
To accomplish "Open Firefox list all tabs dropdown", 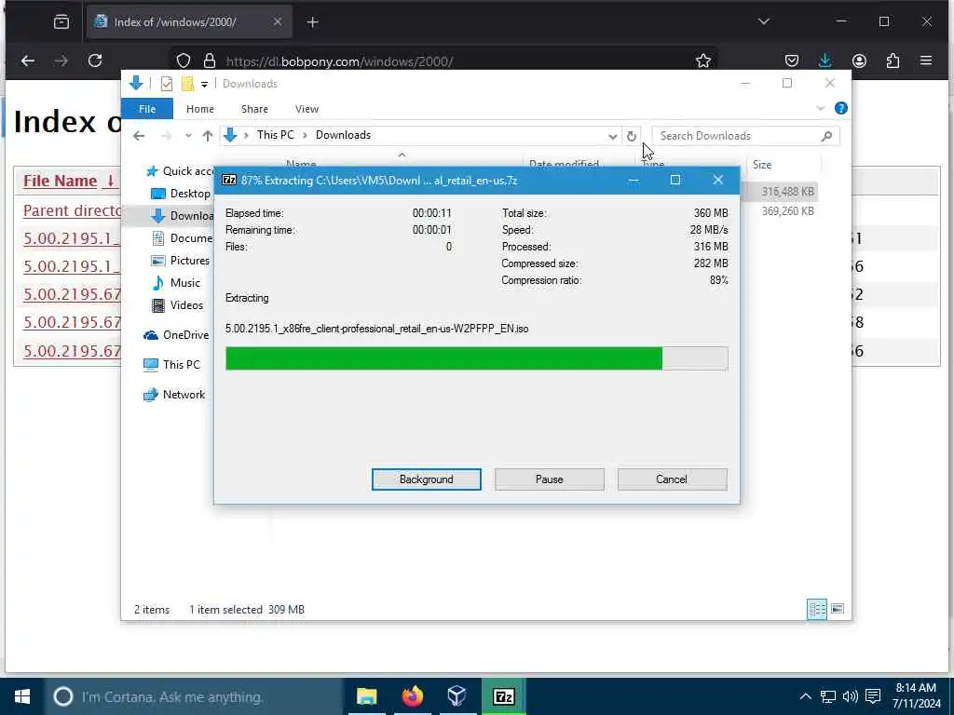I will click(764, 22).
